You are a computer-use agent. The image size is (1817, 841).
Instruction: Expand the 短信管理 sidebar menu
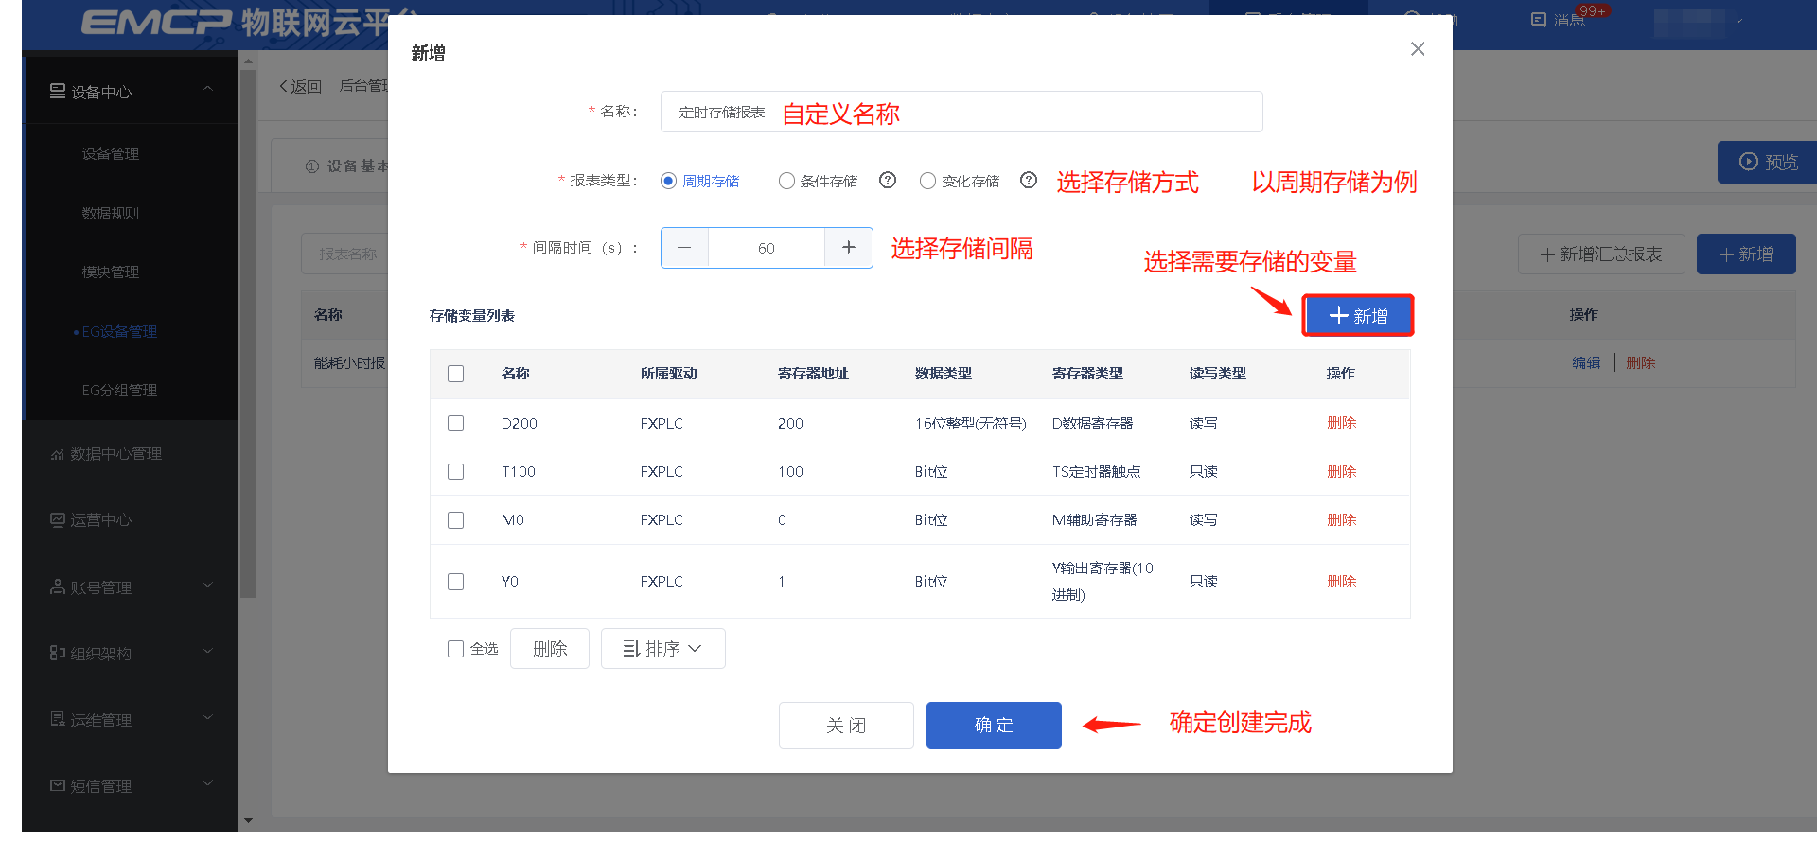[x=131, y=786]
